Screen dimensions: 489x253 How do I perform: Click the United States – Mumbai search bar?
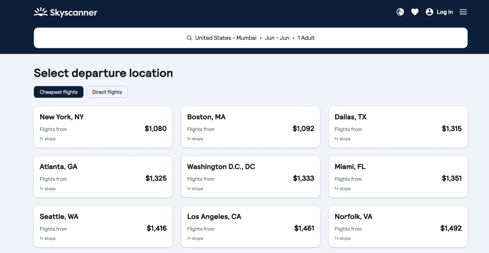click(250, 38)
